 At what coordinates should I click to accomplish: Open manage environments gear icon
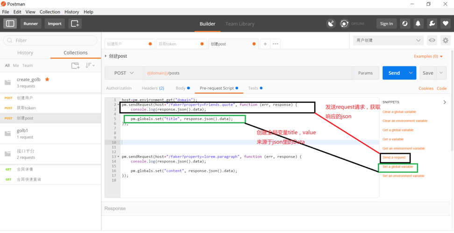pos(445,40)
